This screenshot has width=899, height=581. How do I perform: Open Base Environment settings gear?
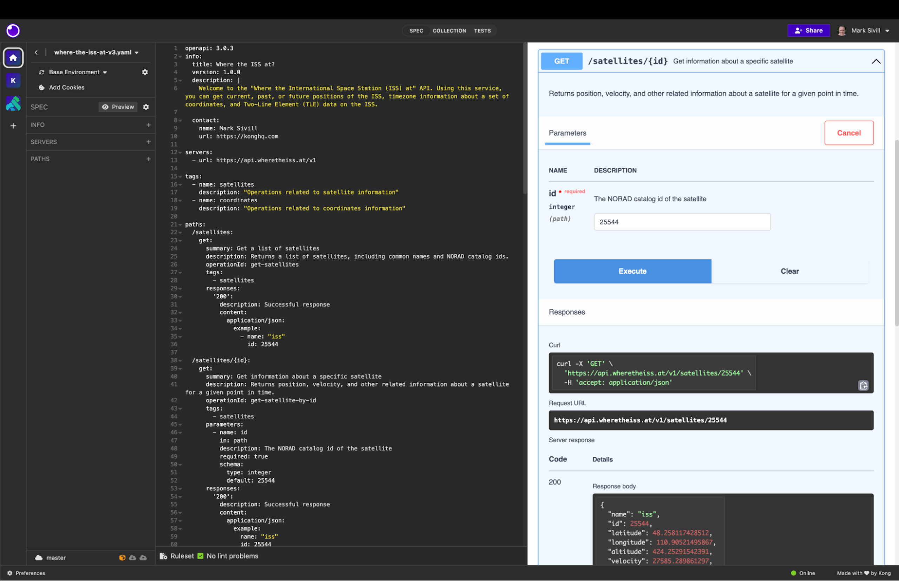pyautogui.click(x=145, y=72)
